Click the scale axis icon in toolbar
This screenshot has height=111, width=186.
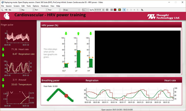(3, 10)
